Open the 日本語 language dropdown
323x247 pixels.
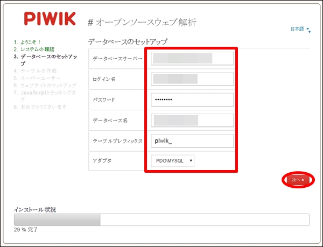tap(300, 30)
